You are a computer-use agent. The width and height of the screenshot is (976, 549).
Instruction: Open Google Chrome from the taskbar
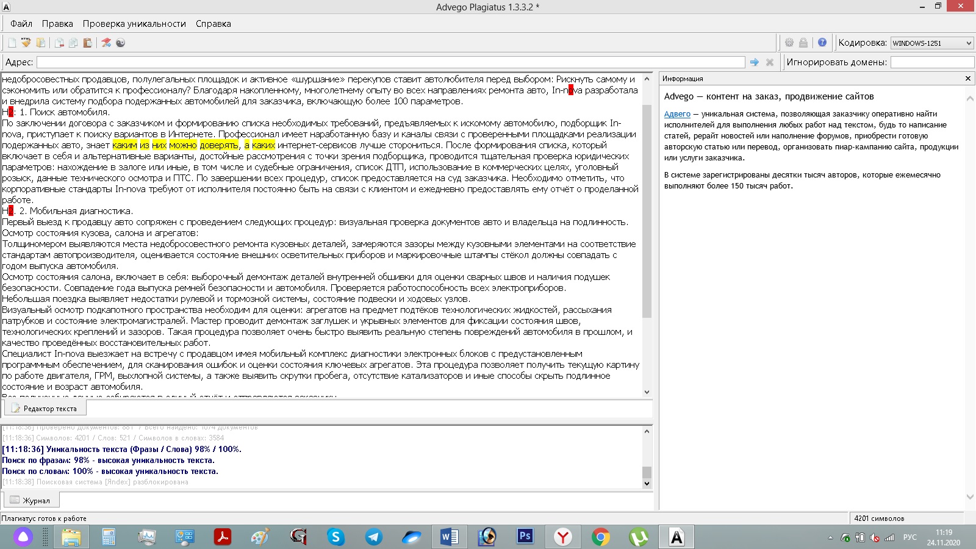pos(600,537)
